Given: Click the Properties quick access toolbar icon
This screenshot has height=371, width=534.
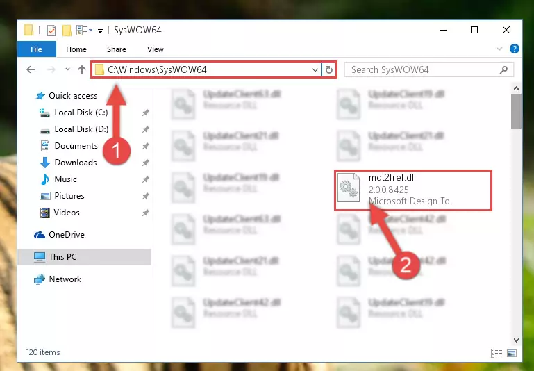Looking at the screenshot, I should (51, 31).
